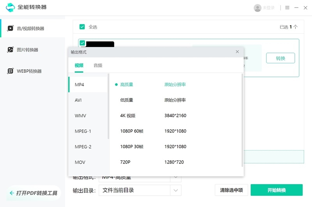Expand the 输出目录 dropdown arrow
312x207 pixels.
point(175,190)
